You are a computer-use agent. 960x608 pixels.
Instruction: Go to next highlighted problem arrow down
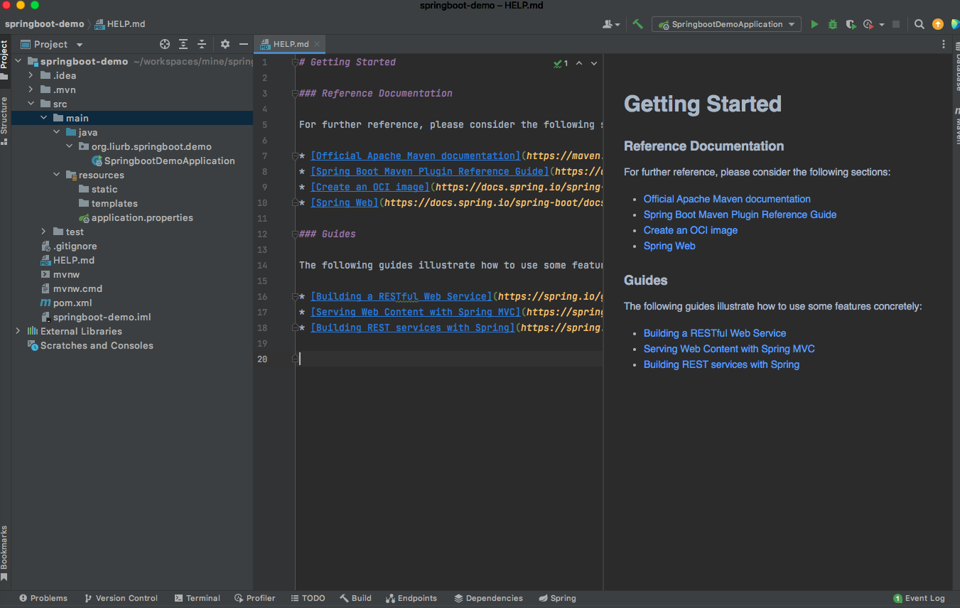pos(594,63)
